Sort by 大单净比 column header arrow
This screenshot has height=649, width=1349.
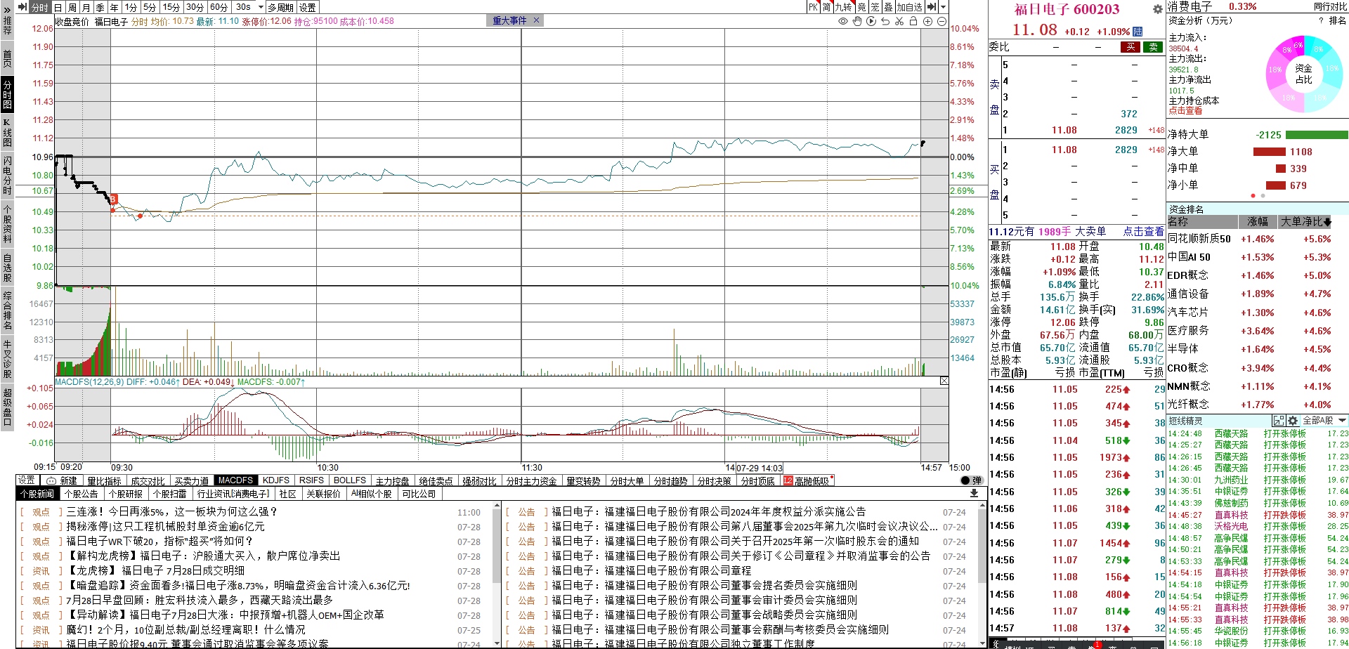pyautogui.click(x=1327, y=222)
